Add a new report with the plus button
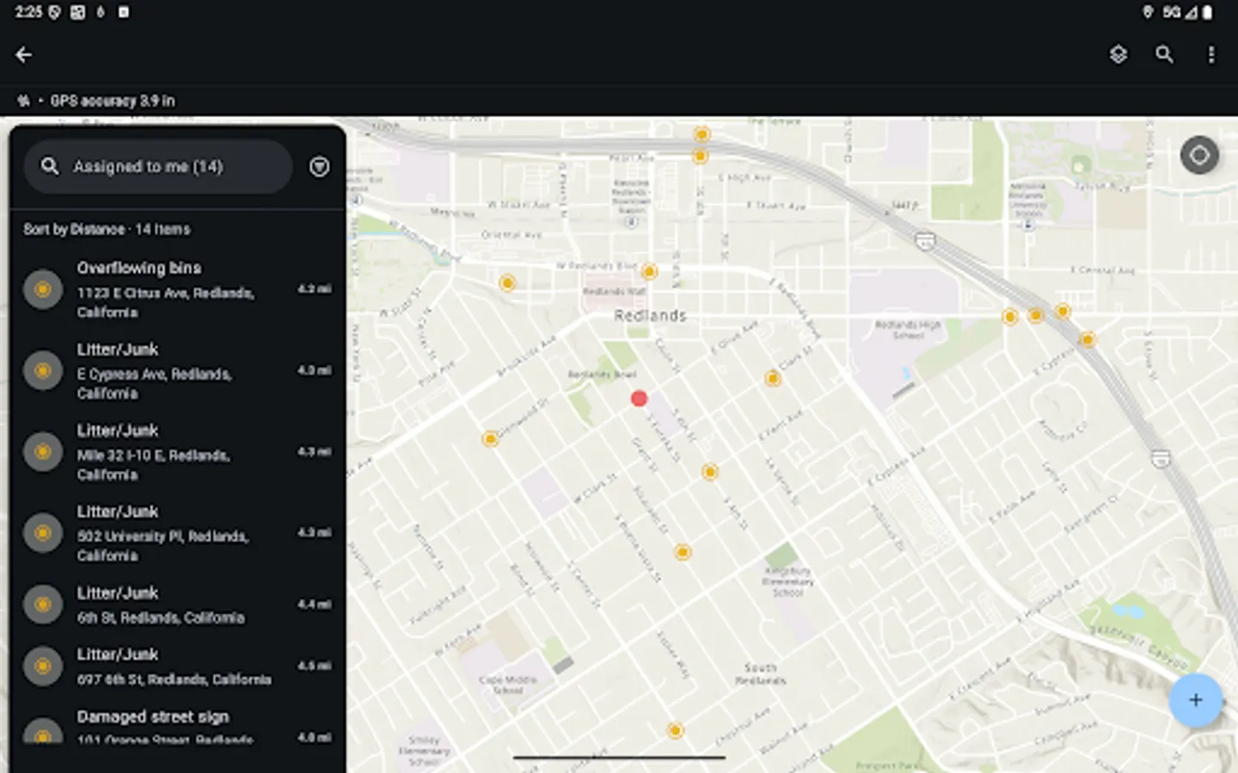 click(x=1196, y=700)
